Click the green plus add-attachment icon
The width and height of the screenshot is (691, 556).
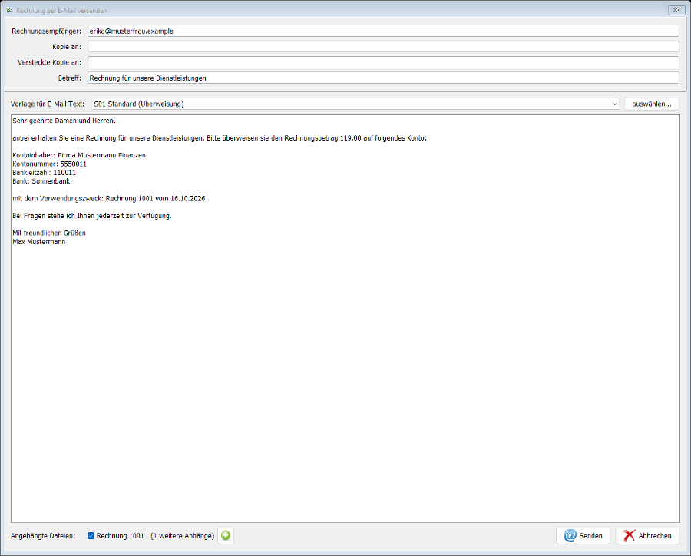tap(226, 536)
